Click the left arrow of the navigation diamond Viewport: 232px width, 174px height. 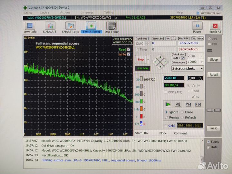coord(156,62)
